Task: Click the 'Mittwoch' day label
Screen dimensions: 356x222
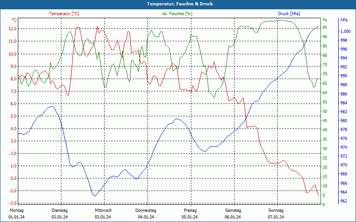Action: pyautogui.click(x=103, y=210)
